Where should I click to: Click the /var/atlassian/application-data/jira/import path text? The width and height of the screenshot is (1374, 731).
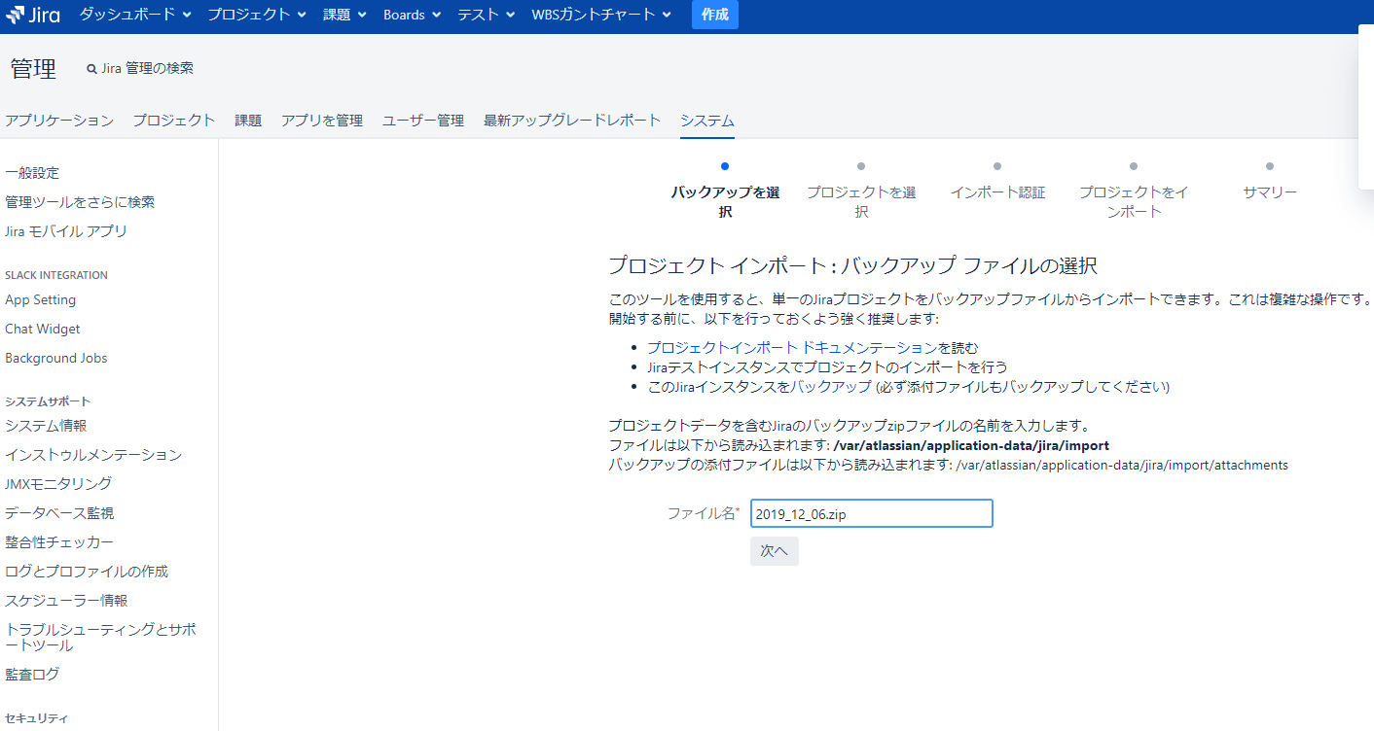[971, 445]
